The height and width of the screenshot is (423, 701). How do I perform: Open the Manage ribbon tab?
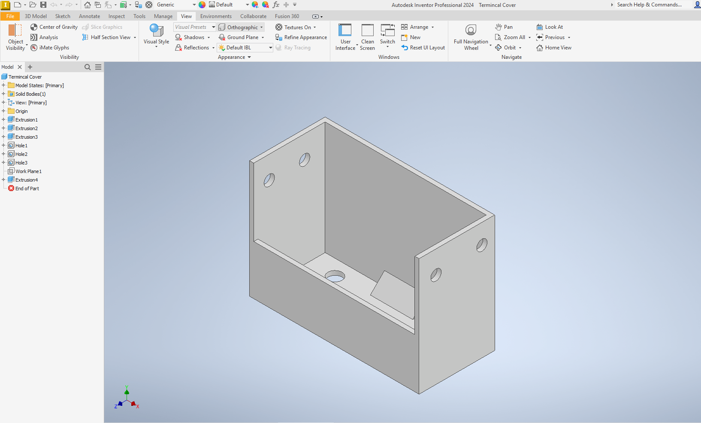(x=163, y=16)
